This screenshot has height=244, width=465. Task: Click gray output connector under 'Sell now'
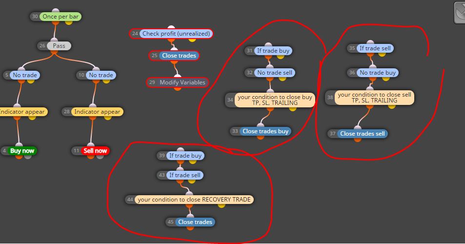(x=100, y=156)
